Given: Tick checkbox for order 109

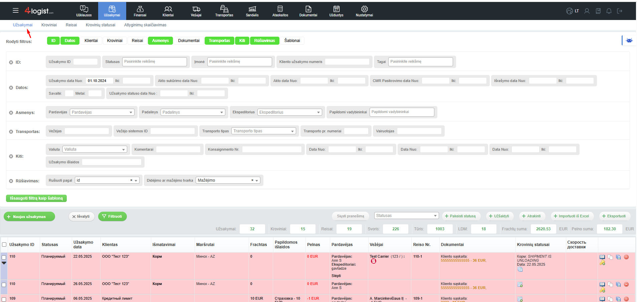Looking at the screenshot, I should [4, 299].
